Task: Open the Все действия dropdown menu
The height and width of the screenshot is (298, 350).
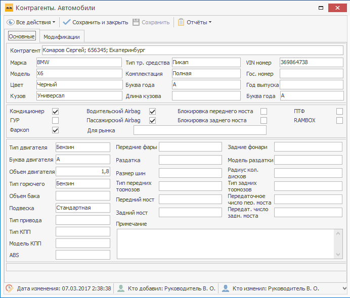Action: (31, 22)
